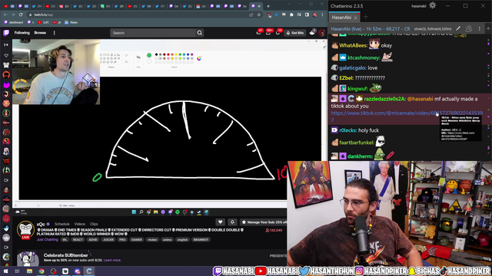Click the REACT stream tag
492x276 pixels.
click(78, 240)
